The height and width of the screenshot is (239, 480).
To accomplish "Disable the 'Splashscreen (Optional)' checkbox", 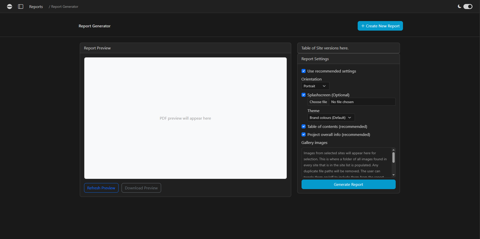I will 304,95.
